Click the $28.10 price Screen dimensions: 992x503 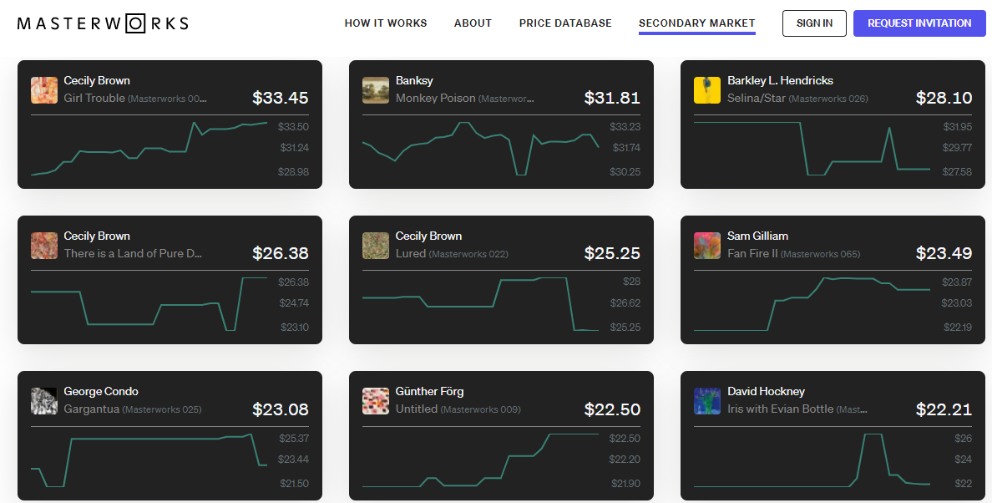[x=944, y=98]
